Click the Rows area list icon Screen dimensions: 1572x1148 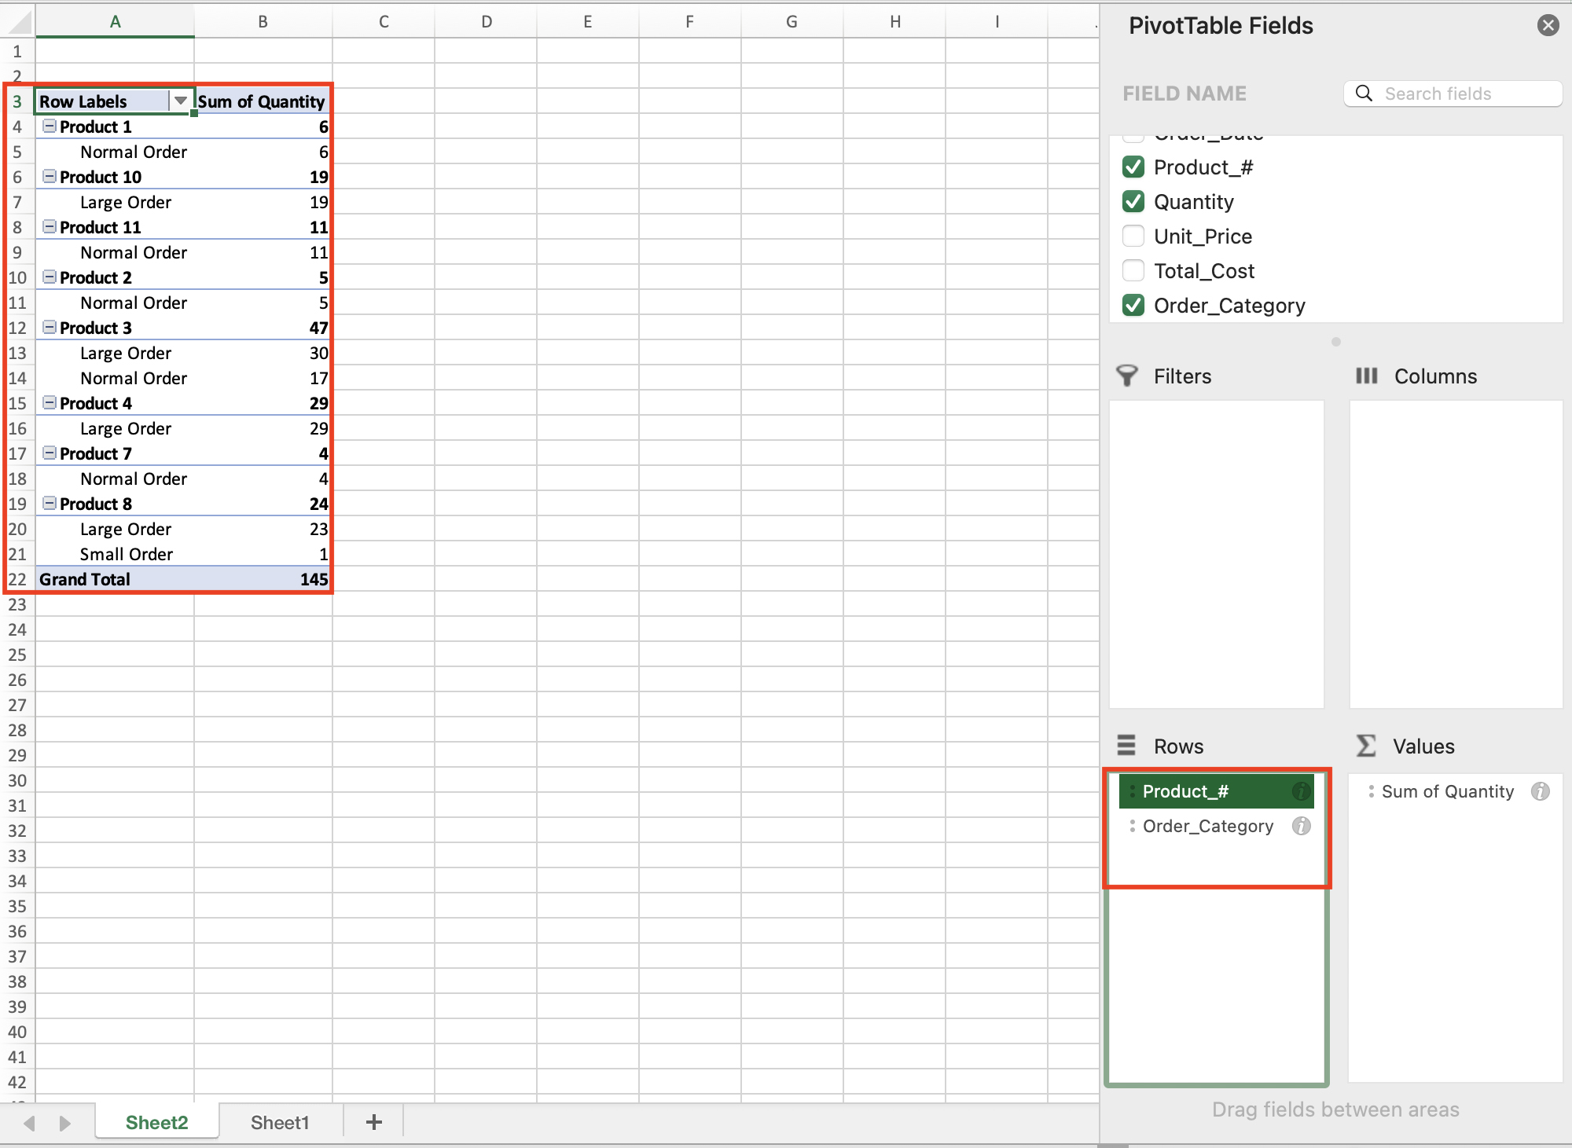[1126, 745]
